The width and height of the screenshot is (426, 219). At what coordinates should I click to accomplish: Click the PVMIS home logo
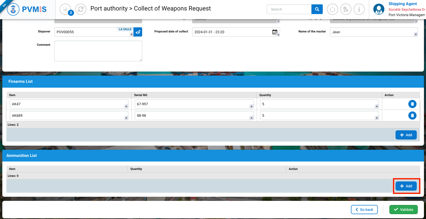(27, 9)
